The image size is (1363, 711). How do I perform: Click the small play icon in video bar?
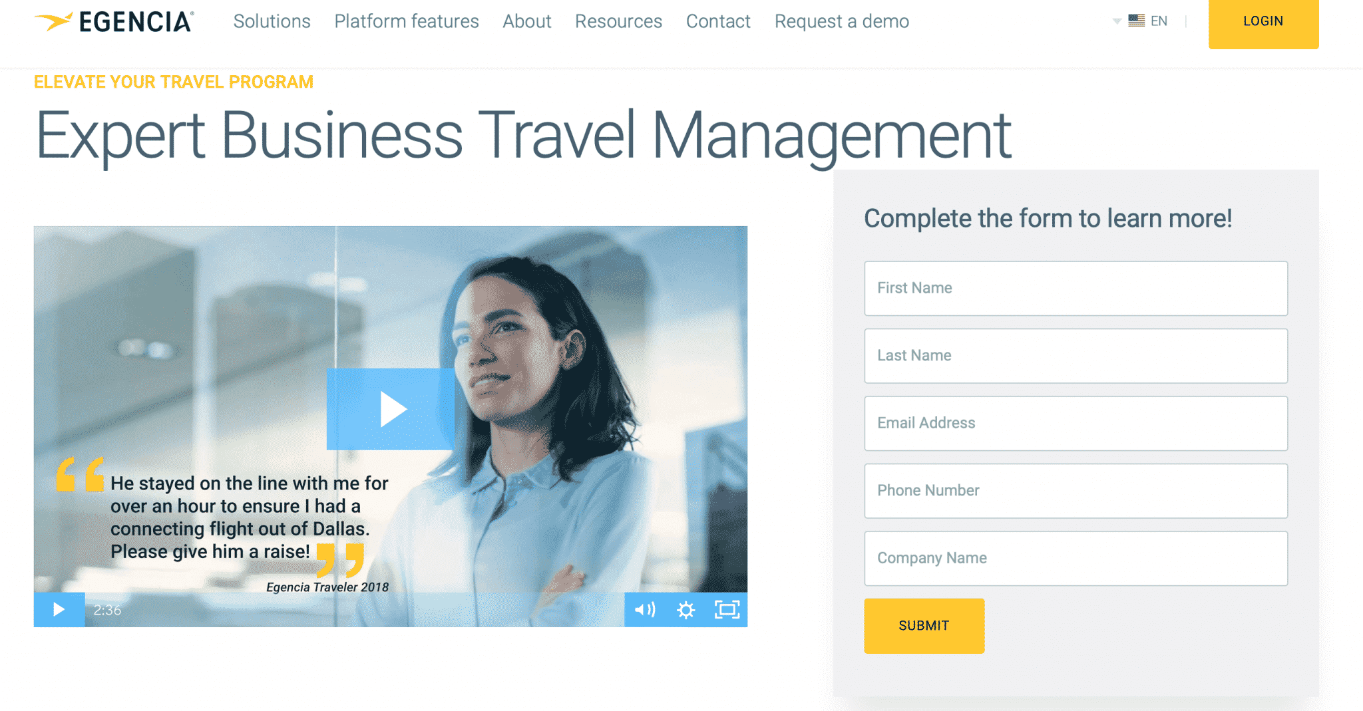click(59, 609)
